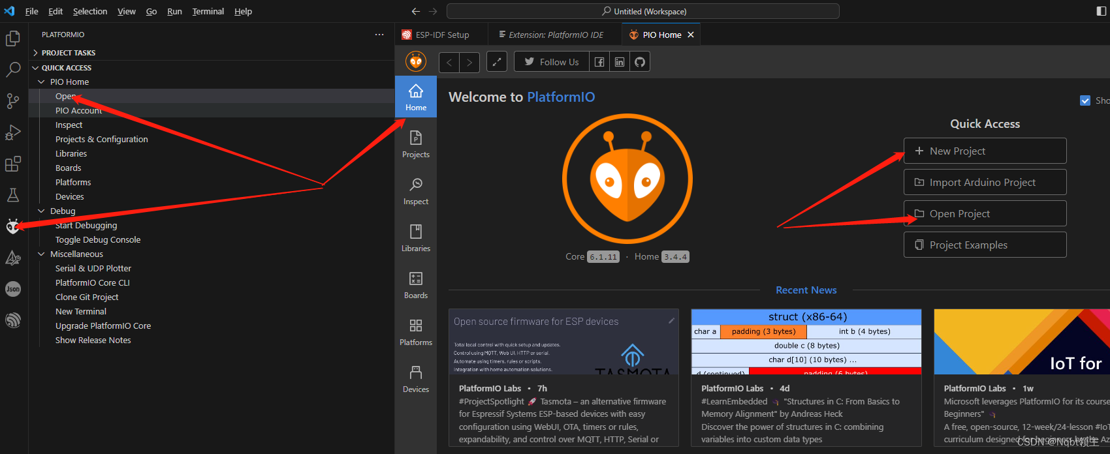1110x454 pixels.
Task: Click the Project Examples button
Action: click(985, 245)
